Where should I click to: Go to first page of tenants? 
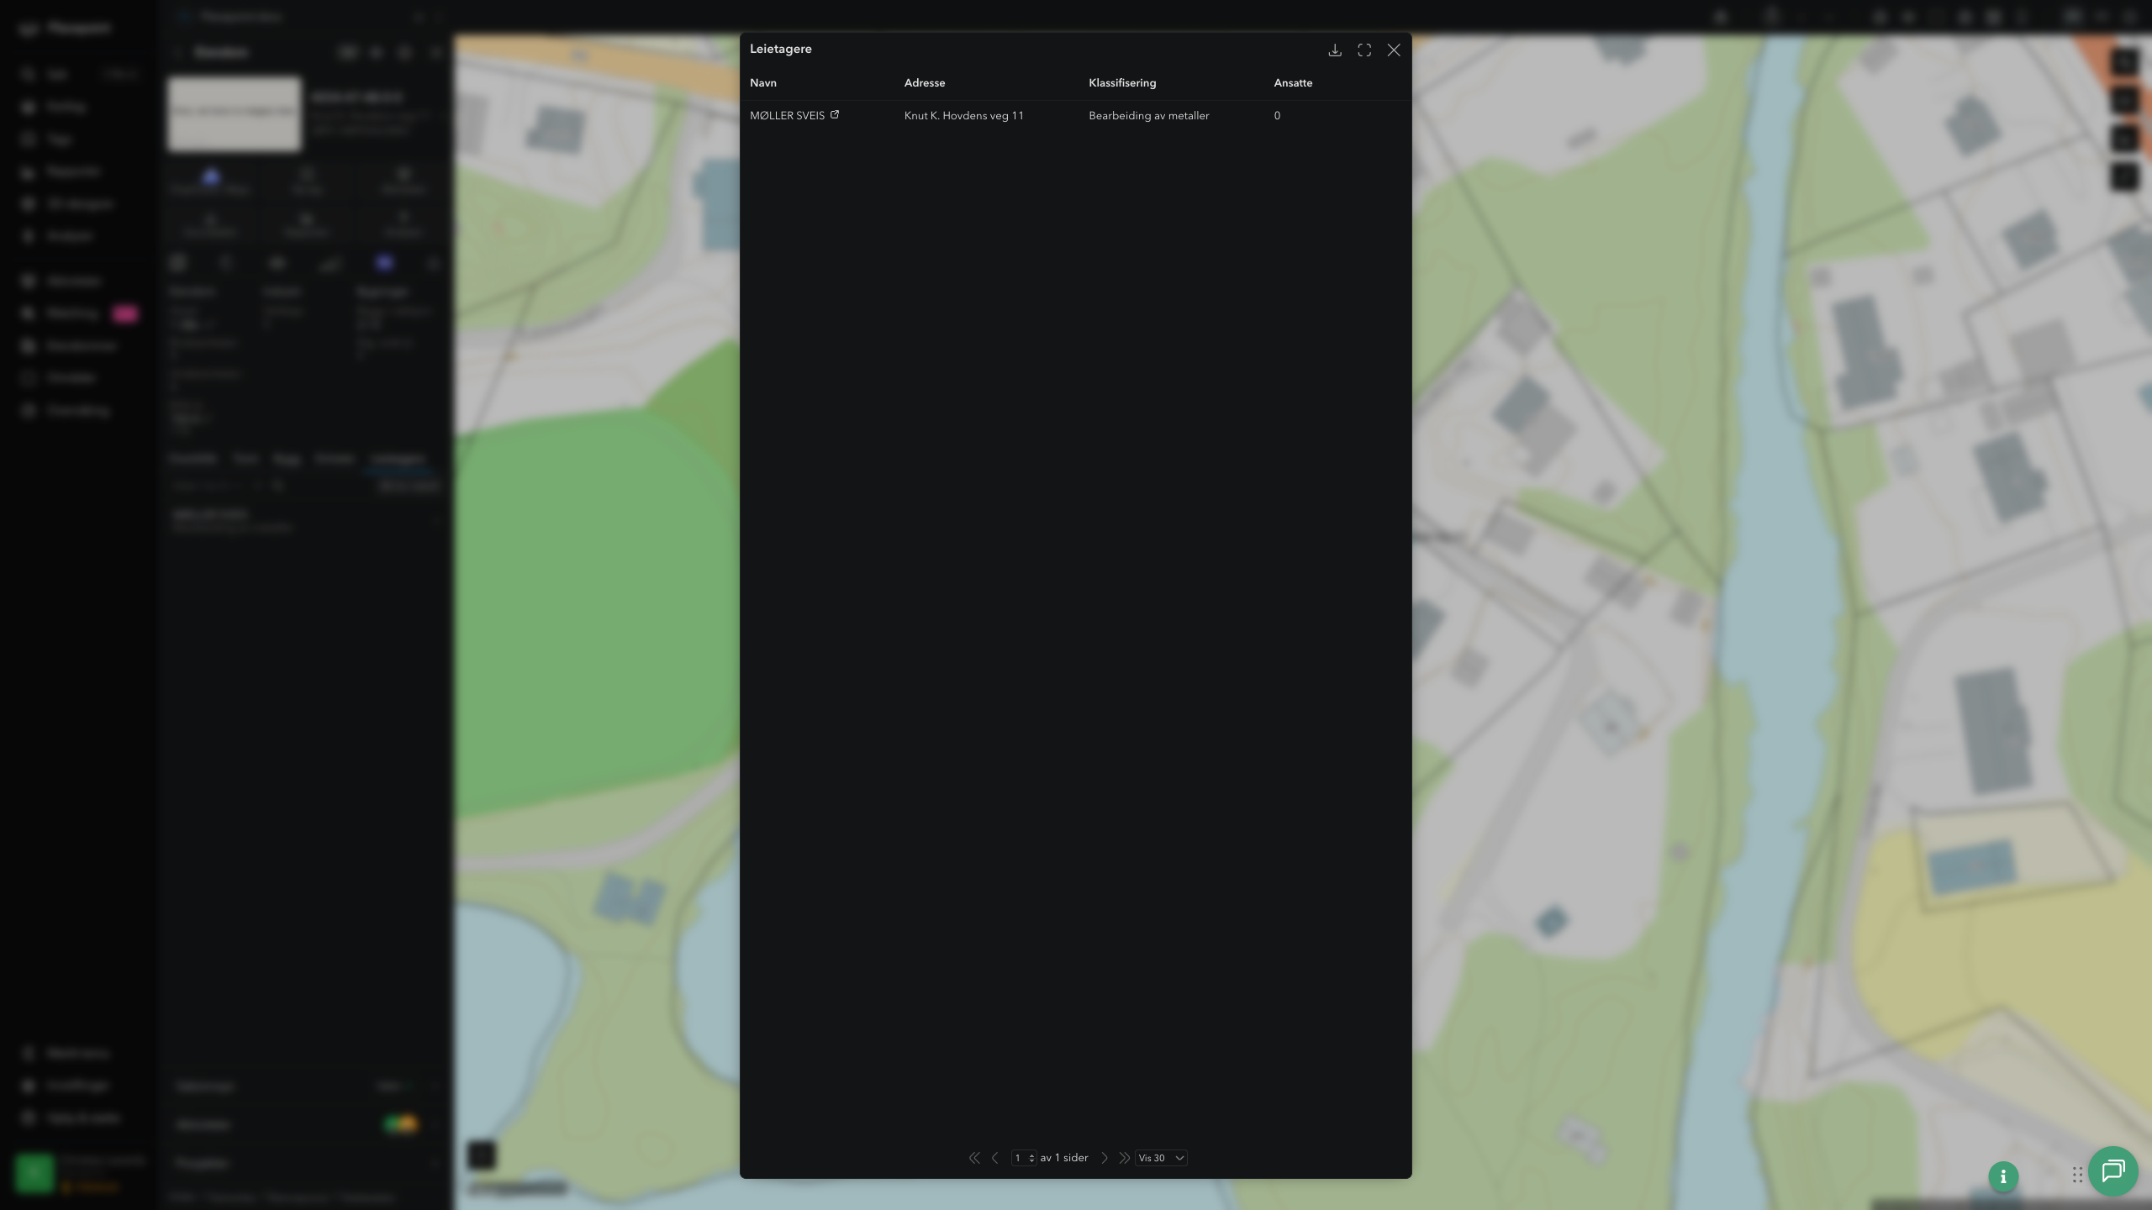[x=974, y=1158]
